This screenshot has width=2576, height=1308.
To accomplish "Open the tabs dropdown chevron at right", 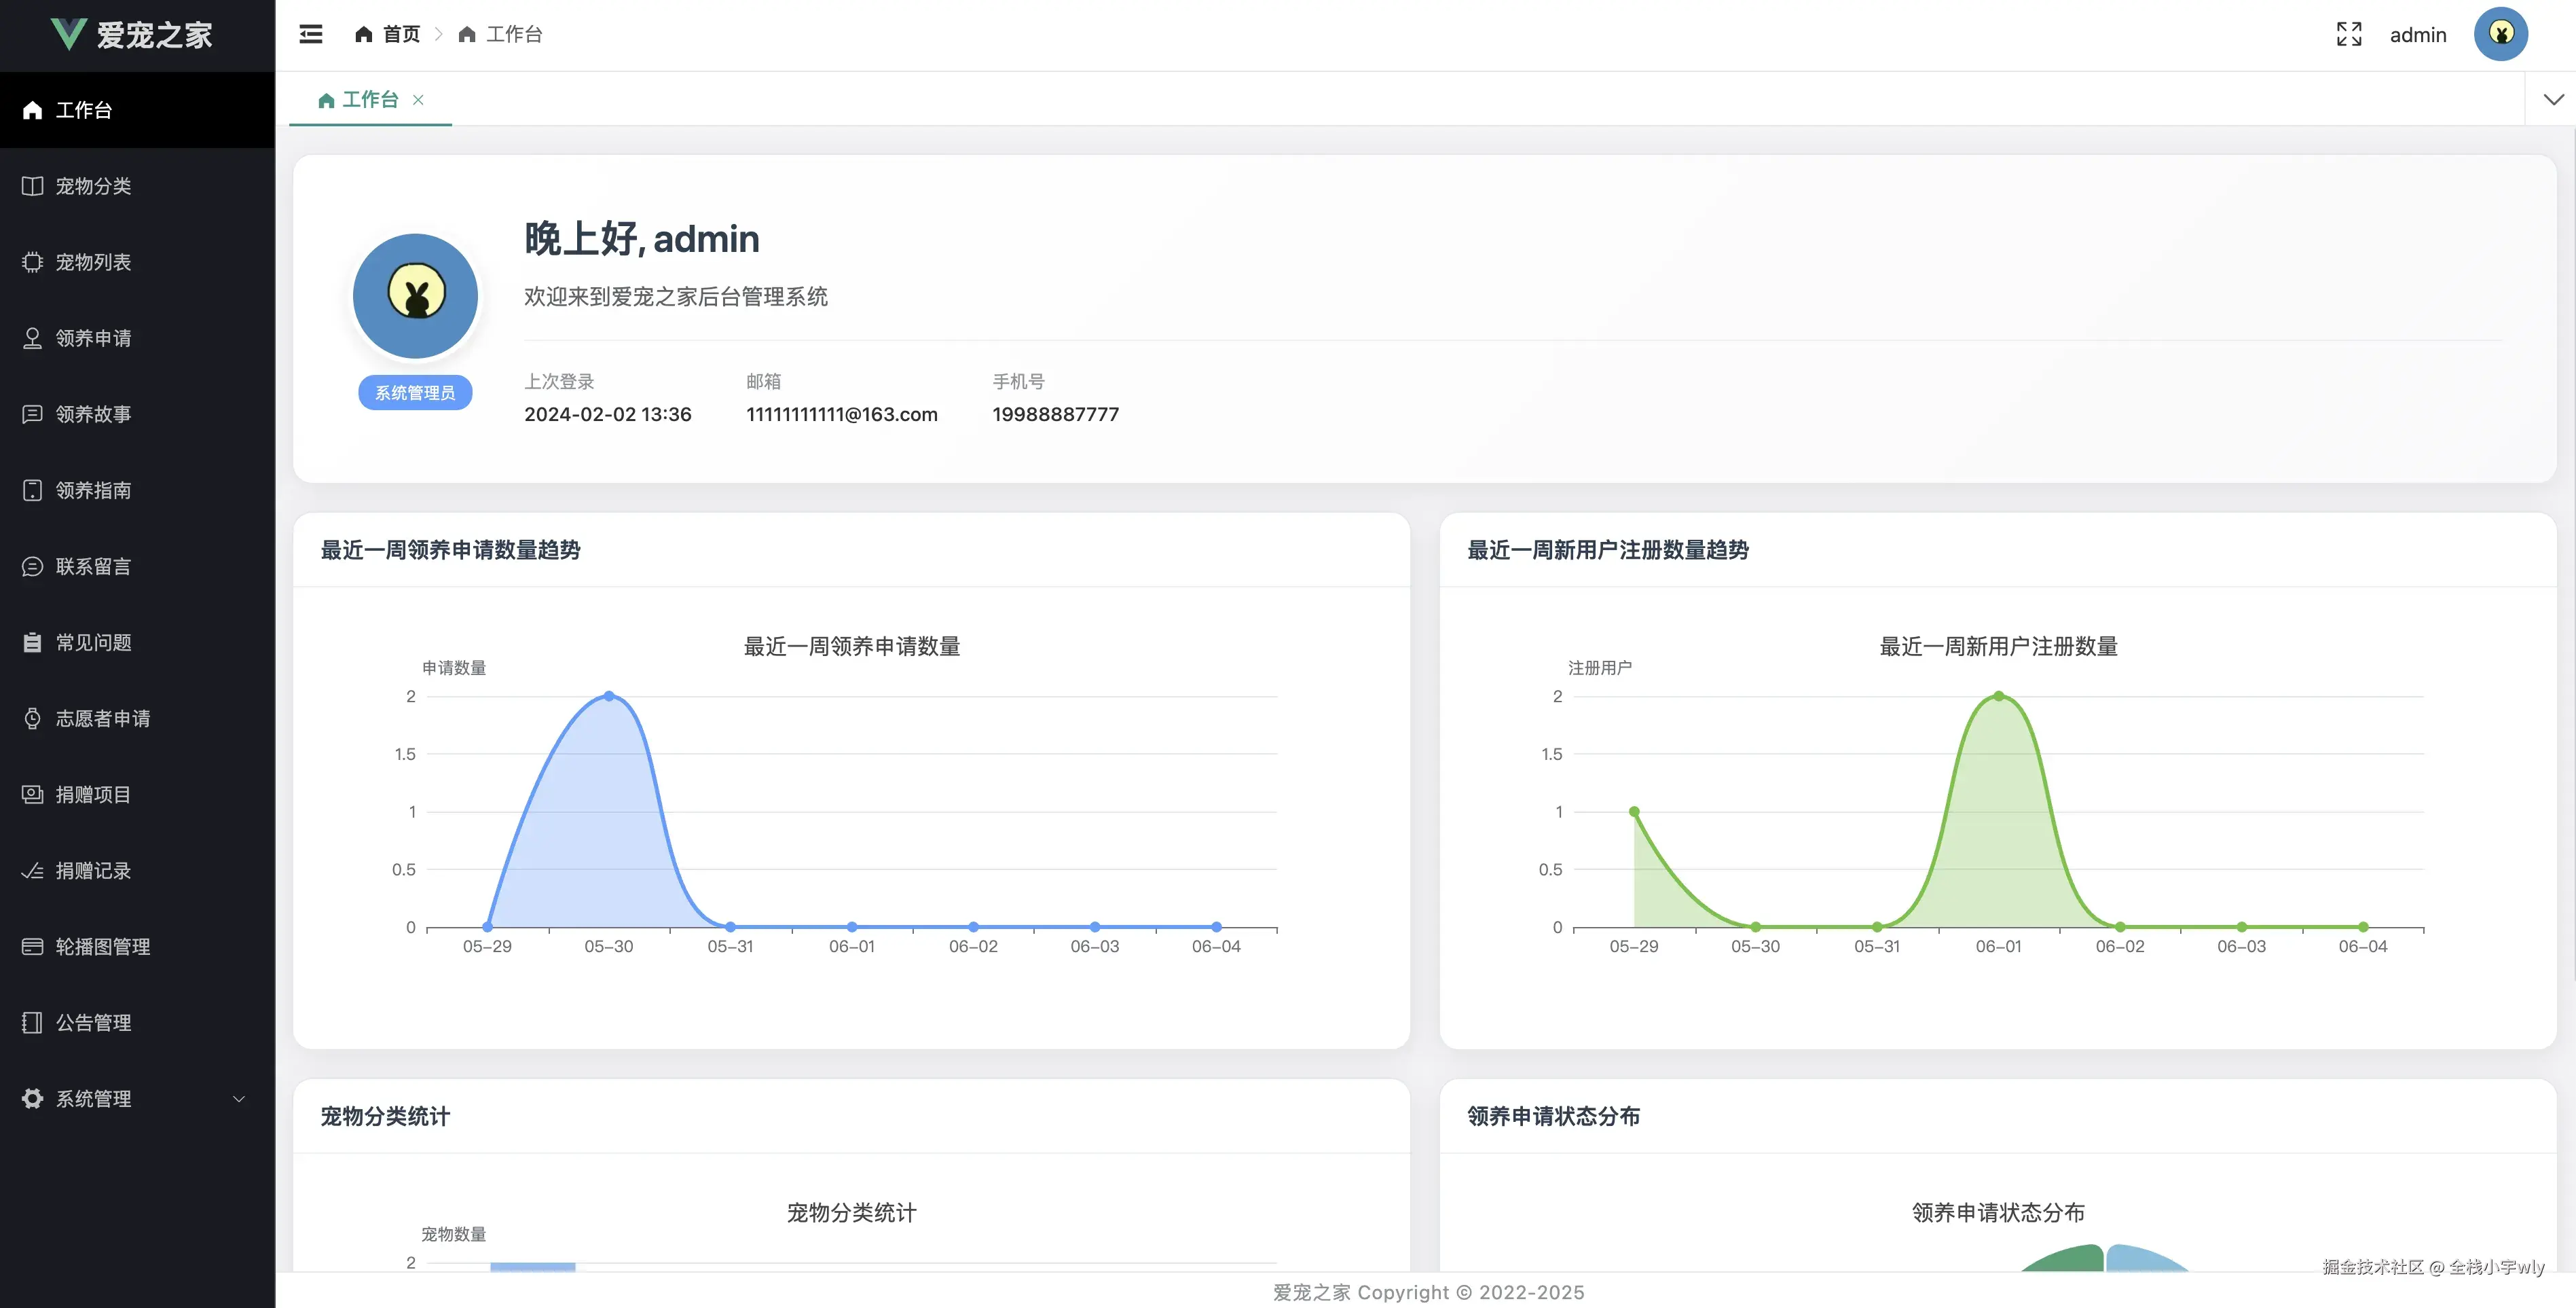I will tap(2553, 99).
